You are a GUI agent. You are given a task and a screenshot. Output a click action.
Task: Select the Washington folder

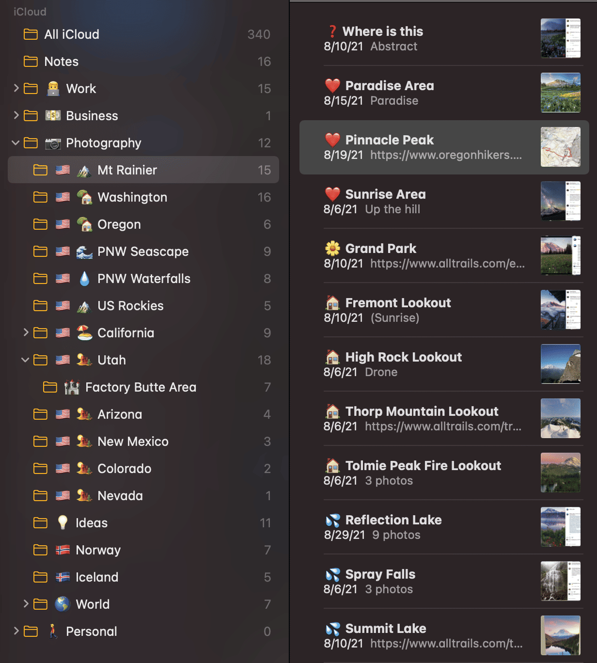(x=143, y=197)
